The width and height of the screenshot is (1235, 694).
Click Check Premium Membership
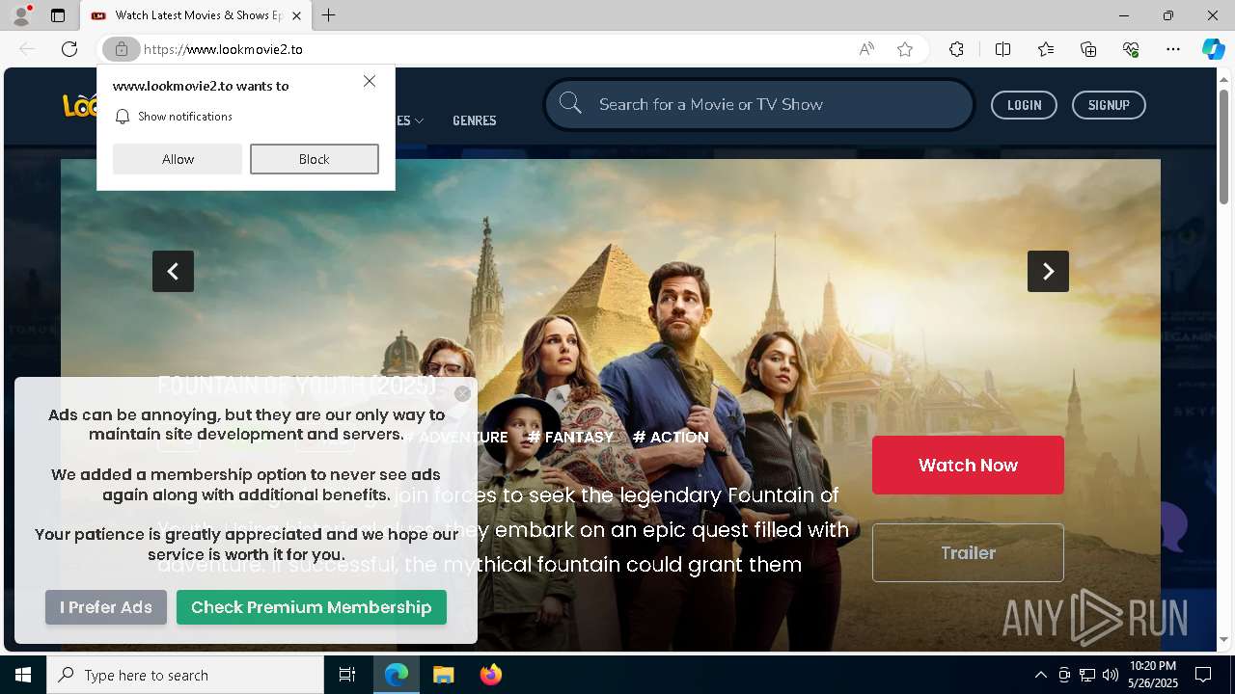click(x=312, y=607)
